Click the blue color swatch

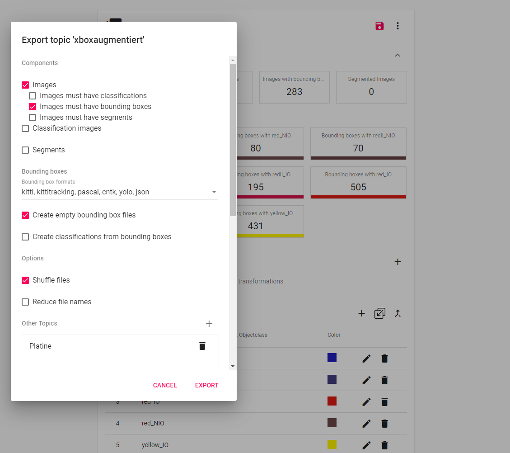332,358
